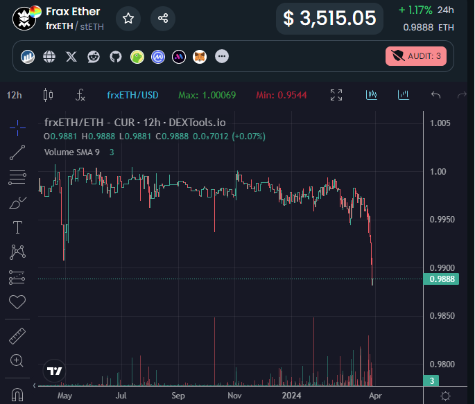Viewport: 475px width, 404px height.
Task: Add token to MetaMask fox icon
Action: 200,57
